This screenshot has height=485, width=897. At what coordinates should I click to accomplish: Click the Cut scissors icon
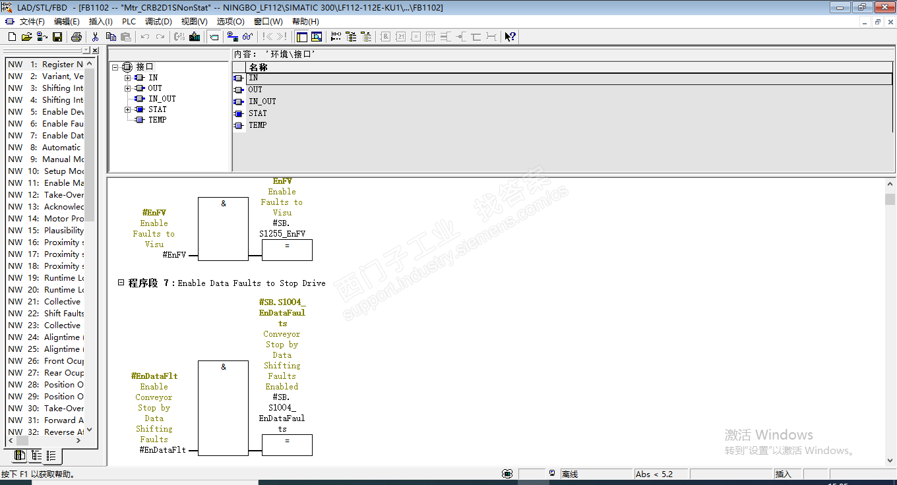95,37
